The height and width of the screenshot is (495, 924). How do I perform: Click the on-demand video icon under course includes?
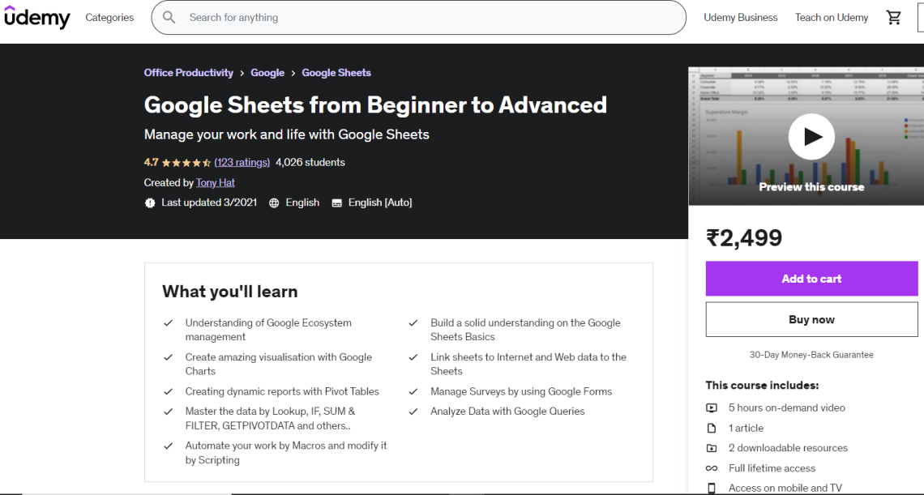click(712, 408)
